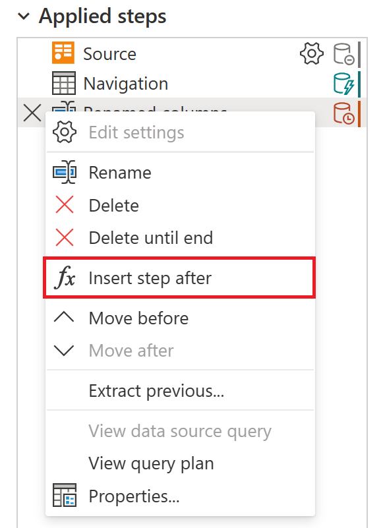Click the Properties icon at the menu bottom
The image size is (383, 528).
coord(64,496)
